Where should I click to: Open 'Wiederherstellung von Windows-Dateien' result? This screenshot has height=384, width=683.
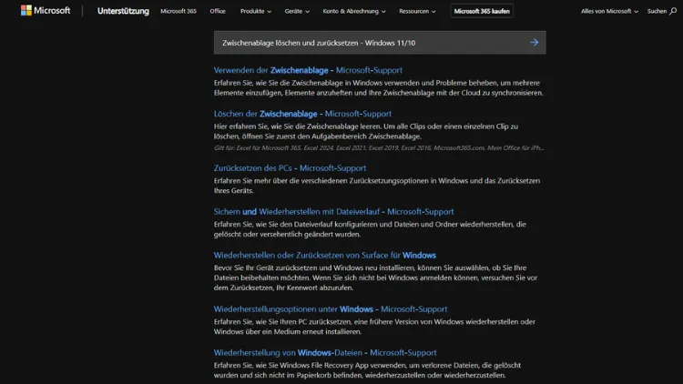click(x=325, y=353)
